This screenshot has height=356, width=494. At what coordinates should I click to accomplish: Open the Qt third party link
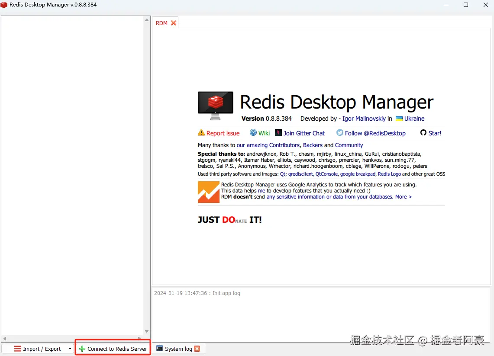[283, 174]
